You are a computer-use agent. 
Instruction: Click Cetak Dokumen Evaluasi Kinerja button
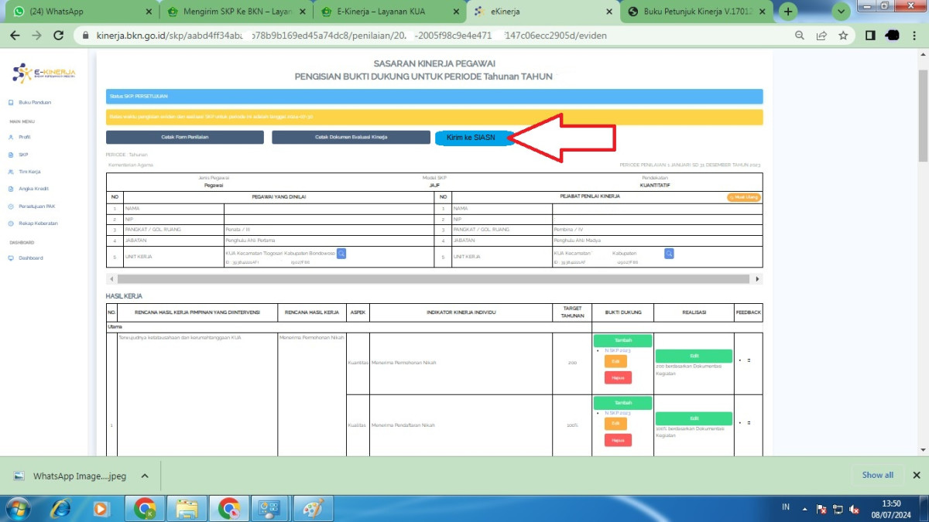pos(351,137)
